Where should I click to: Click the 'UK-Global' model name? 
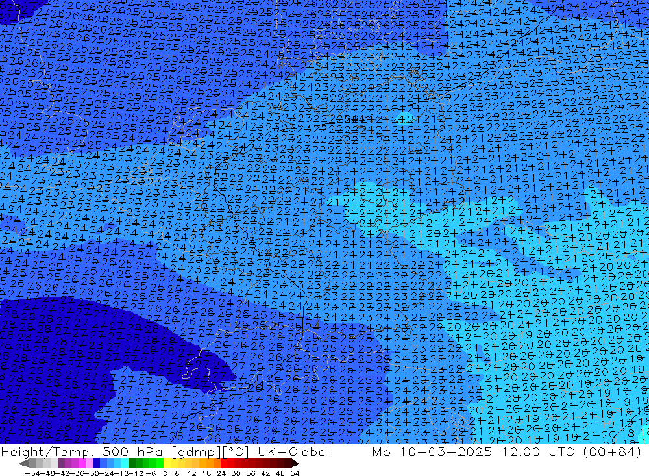point(293,451)
